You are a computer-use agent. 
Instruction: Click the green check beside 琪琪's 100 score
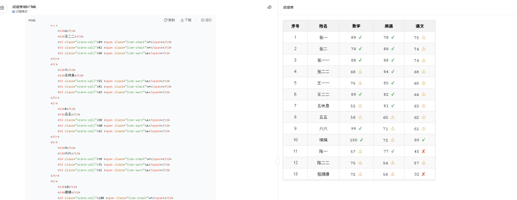click(x=361, y=140)
